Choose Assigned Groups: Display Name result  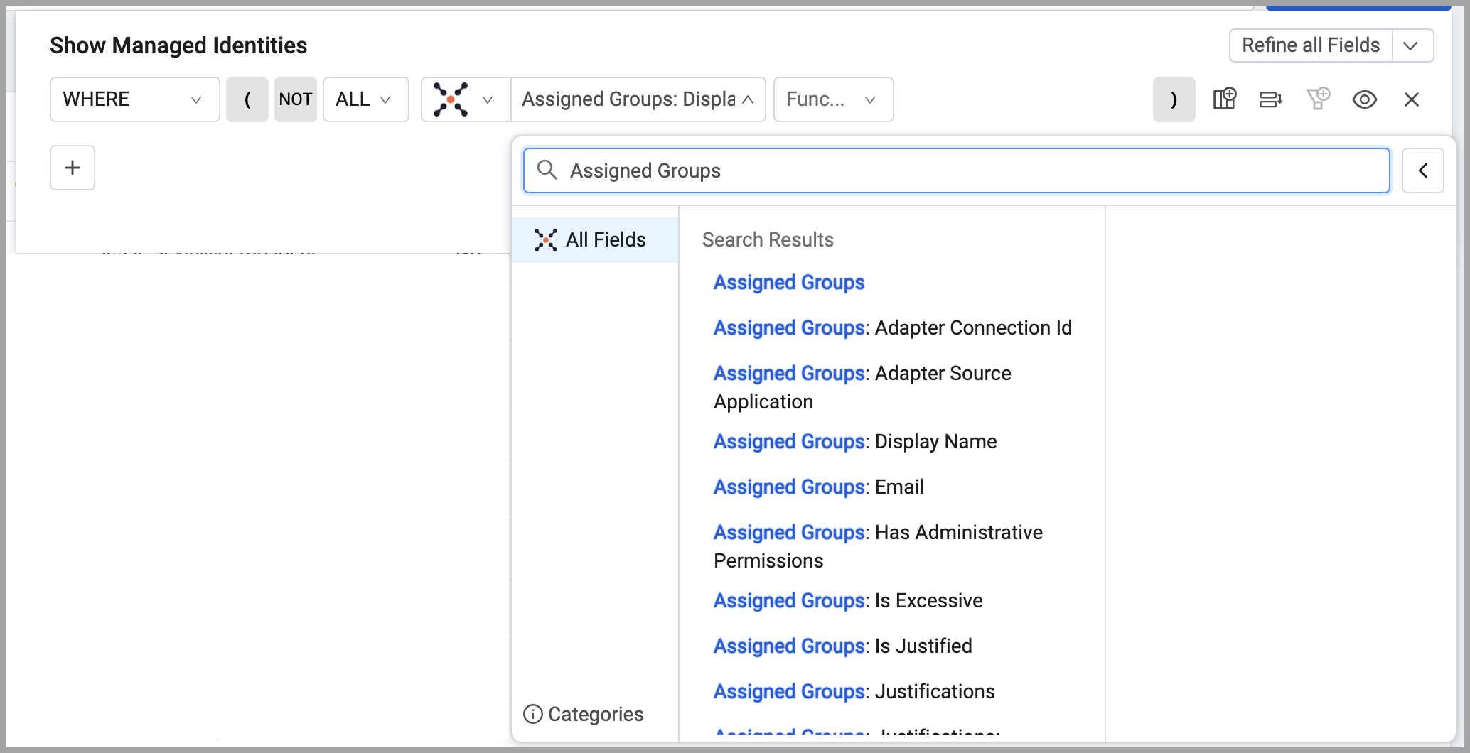(x=855, y=441)
